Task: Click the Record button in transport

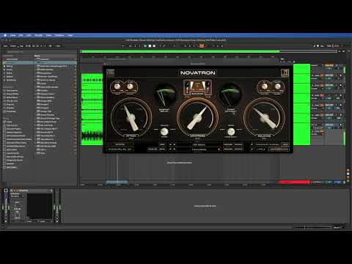Action: tap(154, 45)
